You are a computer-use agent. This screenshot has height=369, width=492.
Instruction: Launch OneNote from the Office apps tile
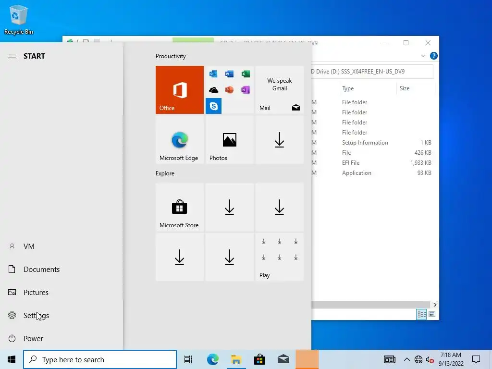246,90
